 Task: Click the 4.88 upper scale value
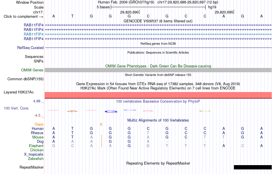(x=37, y=101)
